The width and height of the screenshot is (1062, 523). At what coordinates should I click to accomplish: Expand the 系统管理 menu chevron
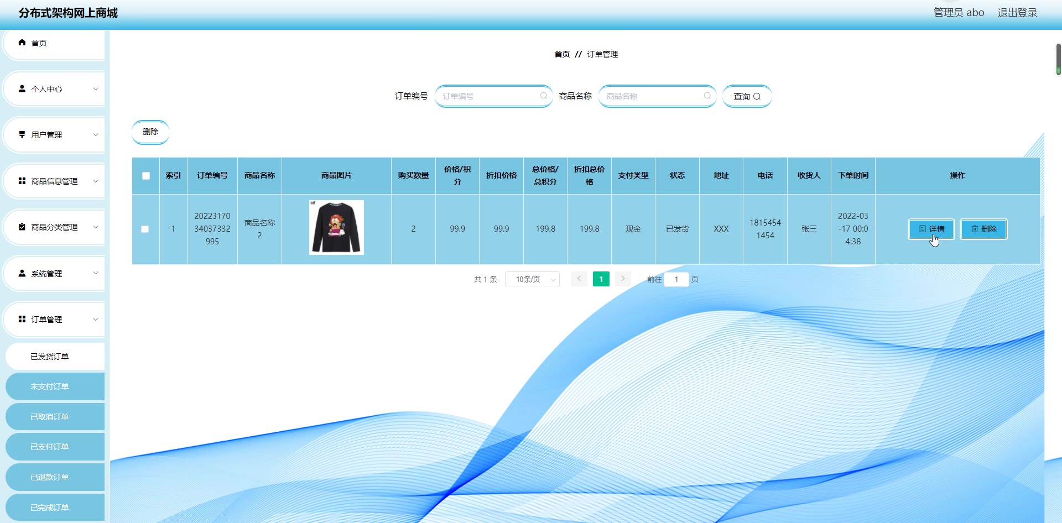point(96,273)
